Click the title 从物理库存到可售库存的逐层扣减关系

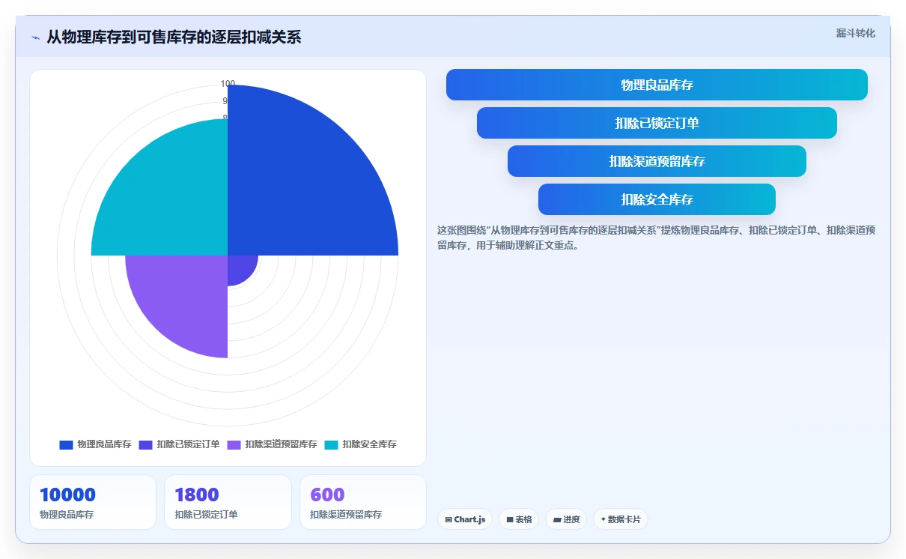pos(174,37)
